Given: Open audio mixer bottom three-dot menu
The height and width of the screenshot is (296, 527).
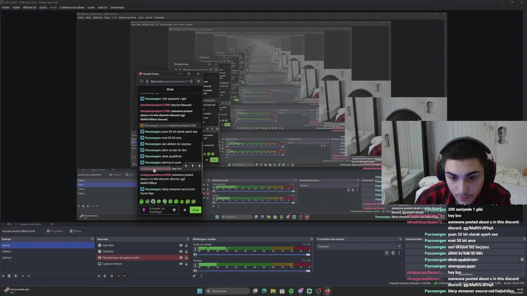Looking at the screenshot, I should pyautogui.click(x=201, y=276).
